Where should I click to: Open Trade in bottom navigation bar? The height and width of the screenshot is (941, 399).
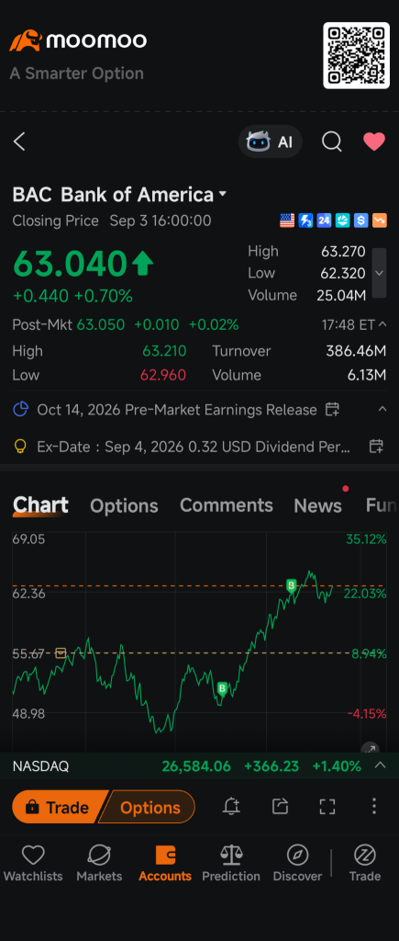coord(365,864)
